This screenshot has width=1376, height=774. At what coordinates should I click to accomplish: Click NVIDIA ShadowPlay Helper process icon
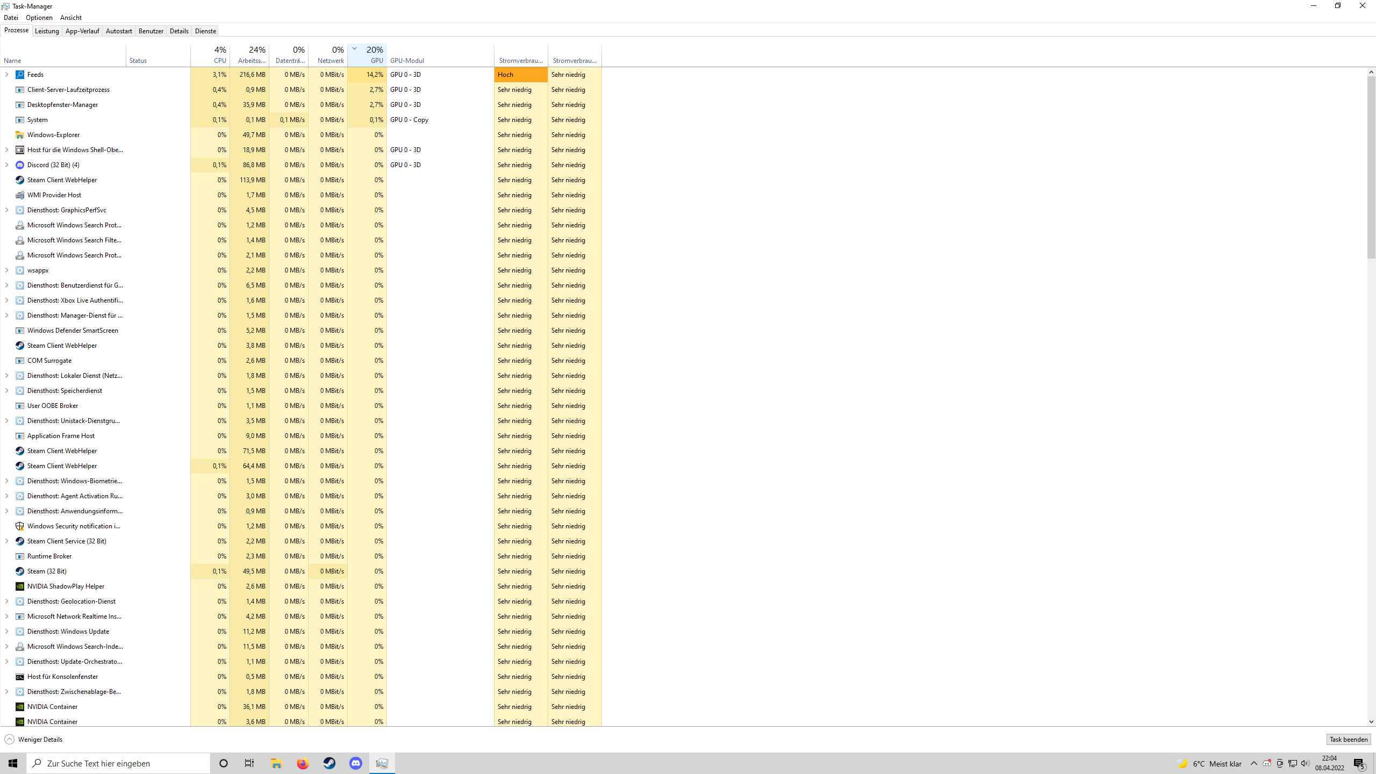point(20,586)
